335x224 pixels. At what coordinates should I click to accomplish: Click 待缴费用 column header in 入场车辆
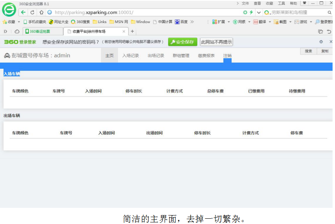(297, 91)
